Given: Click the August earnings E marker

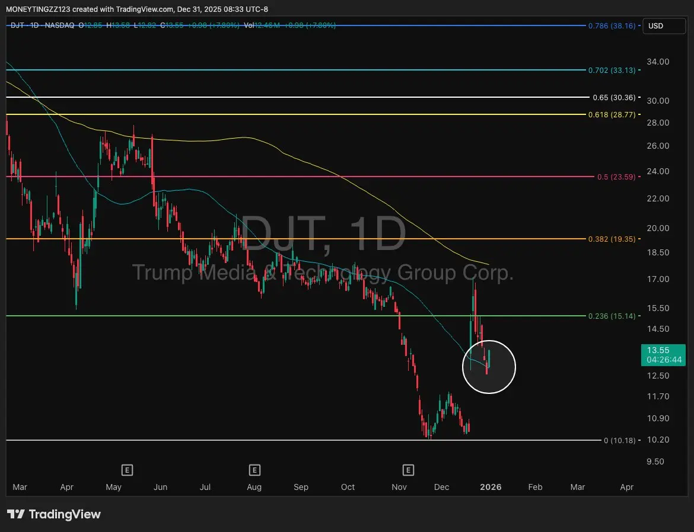Looking at the screenshot, I should (254, 470).
